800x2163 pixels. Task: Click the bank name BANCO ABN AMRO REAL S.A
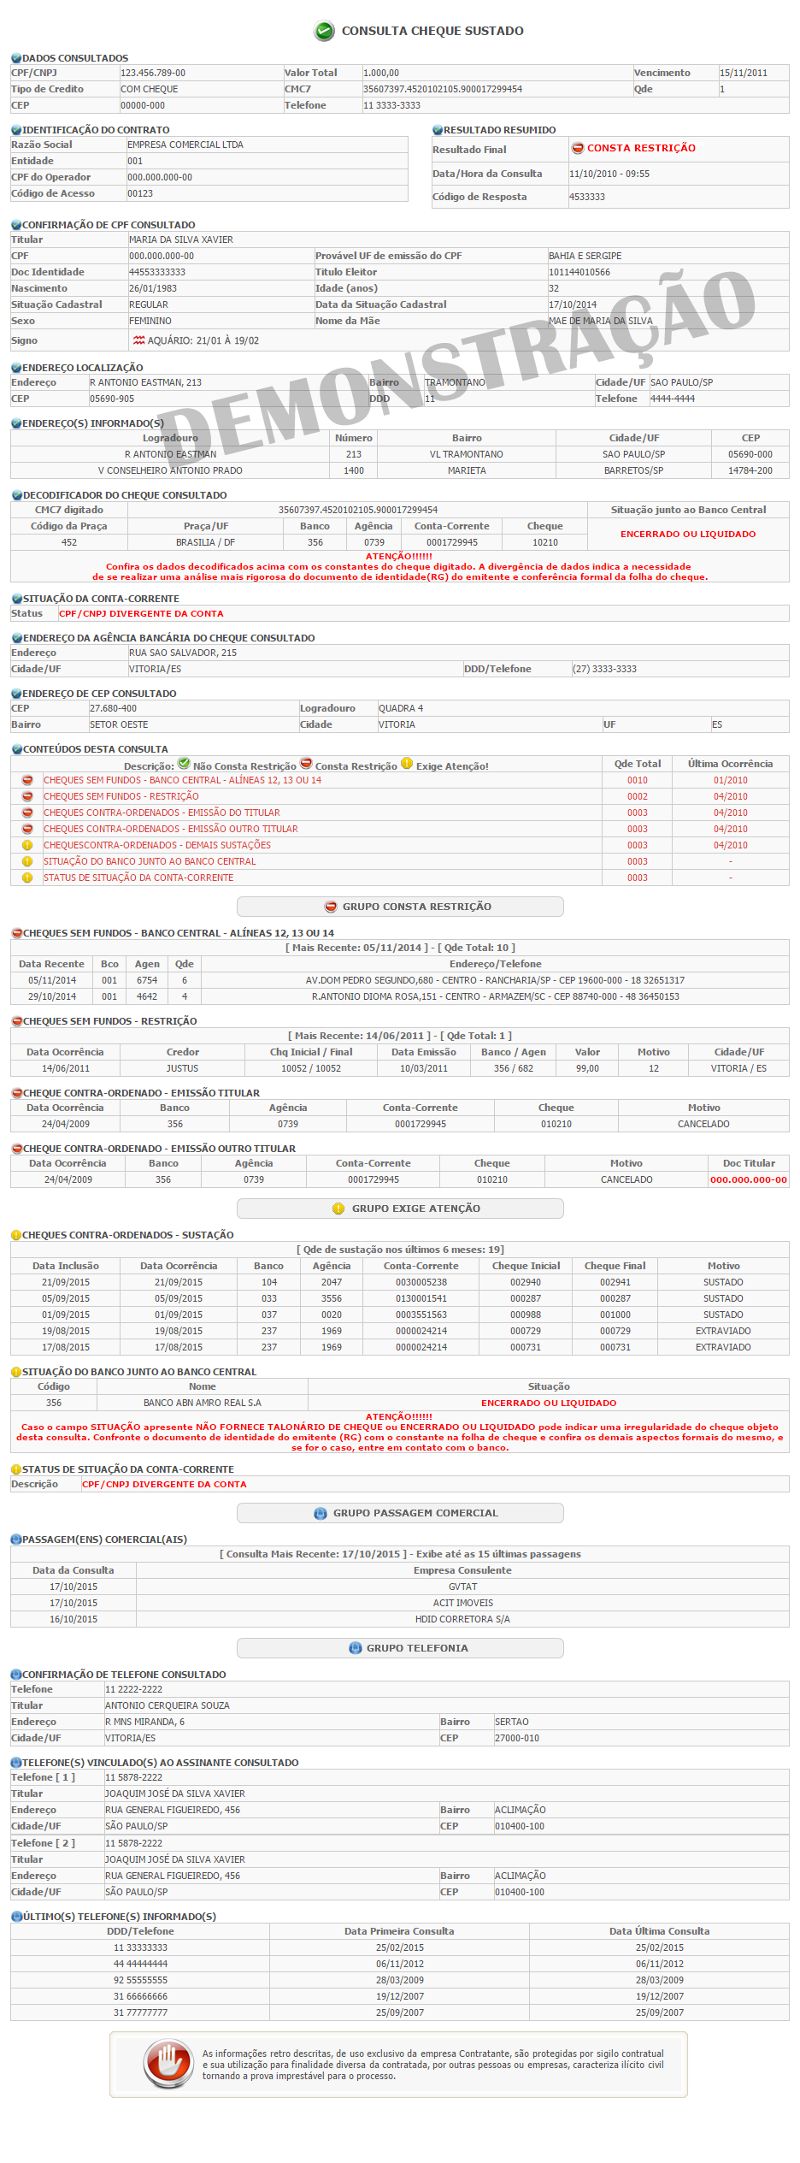(203, 1404)
